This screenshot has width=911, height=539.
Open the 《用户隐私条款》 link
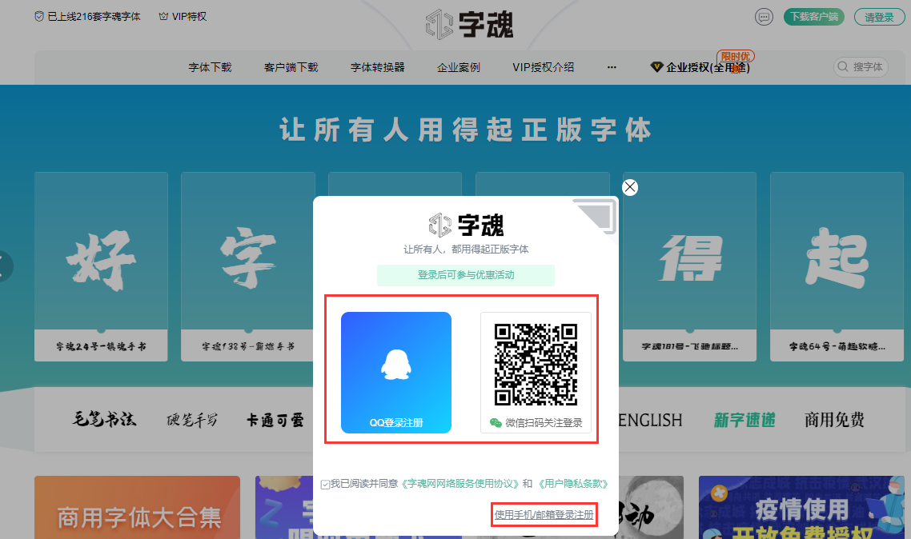tap(573, 484)
